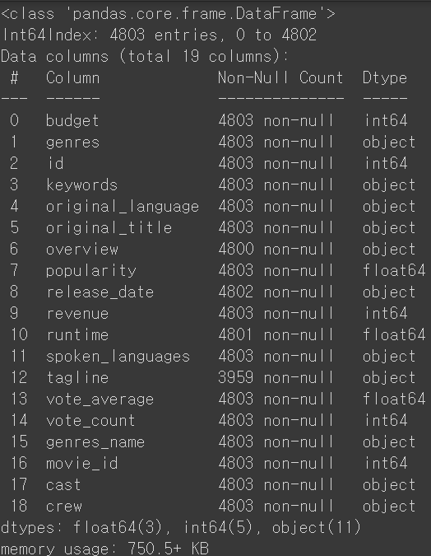This screenshot has width=431, height=556.
Task: Click the 'memory usage: 750.5+ KB' line
Action: click(x=104, y=549)
